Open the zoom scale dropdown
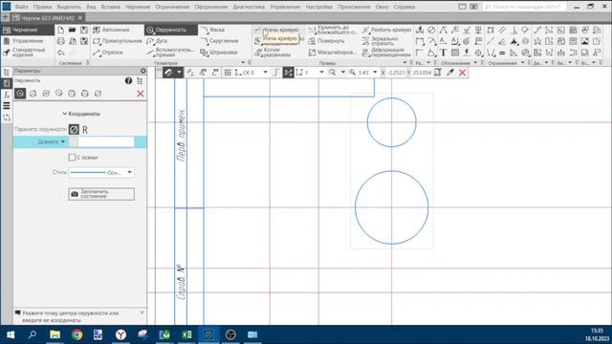This screenshot has width=612, height=344. (375, 73)
